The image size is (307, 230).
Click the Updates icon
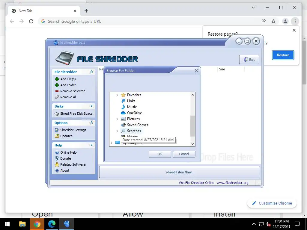pos(57,136)
